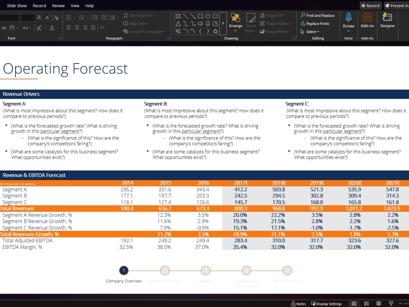The image size is (409, 307).
Task: Open the Help tab
Action: click(x=90, y=6)
